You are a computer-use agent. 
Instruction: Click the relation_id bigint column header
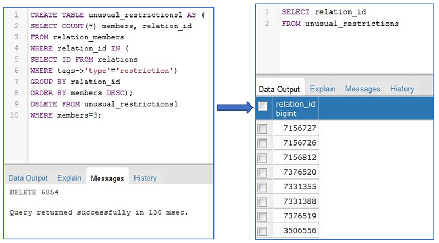[295, 108]
